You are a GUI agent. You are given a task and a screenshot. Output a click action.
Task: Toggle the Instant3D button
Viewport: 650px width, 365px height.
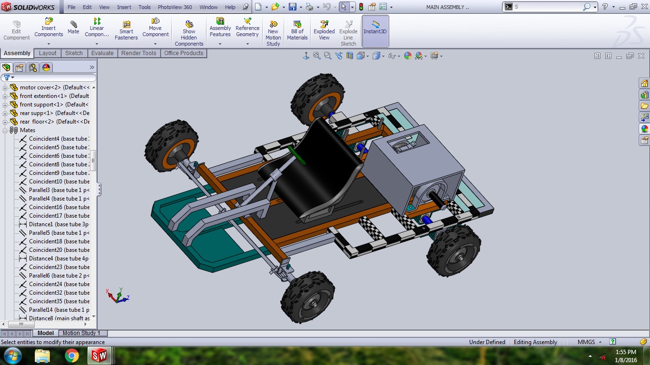pos(375,31)
